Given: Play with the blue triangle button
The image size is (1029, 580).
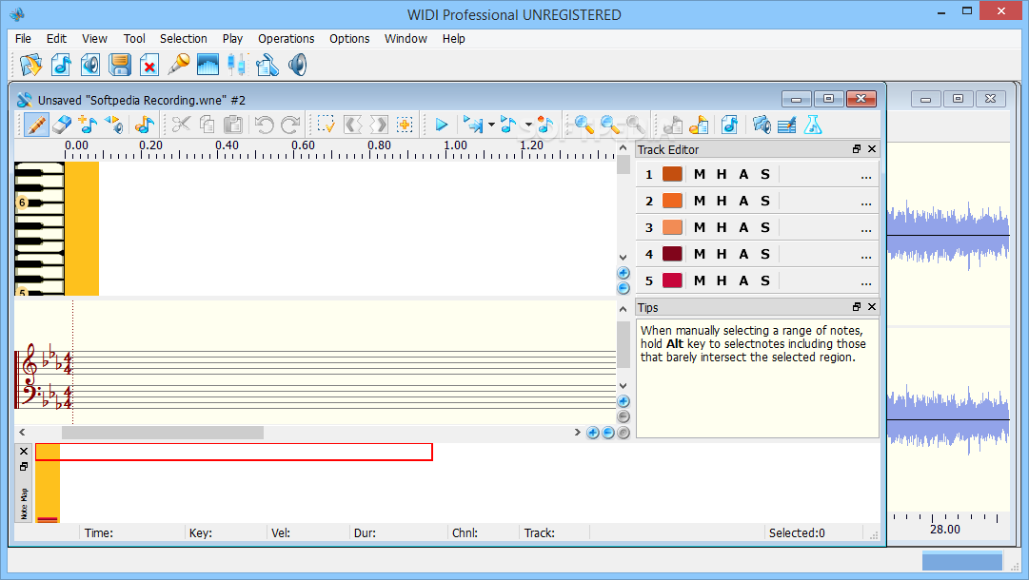Looking at the screenshot, I should click(442, 125).
